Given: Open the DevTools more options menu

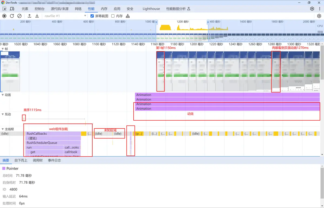Looking at the screenshot, I should tap(319, 9).
